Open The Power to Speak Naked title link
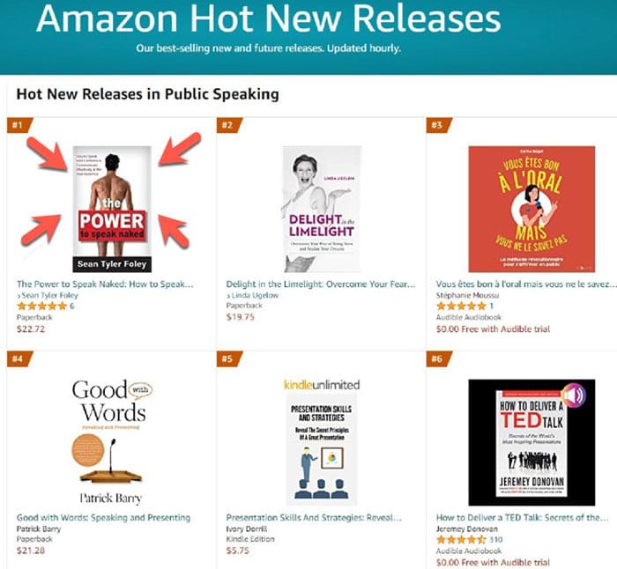This screenshot has width=617, height=569. tap(105, 284)
